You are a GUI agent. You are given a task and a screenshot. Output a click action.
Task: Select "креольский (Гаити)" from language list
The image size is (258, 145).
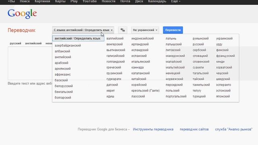pyautogui.click(x=146, y=91)
